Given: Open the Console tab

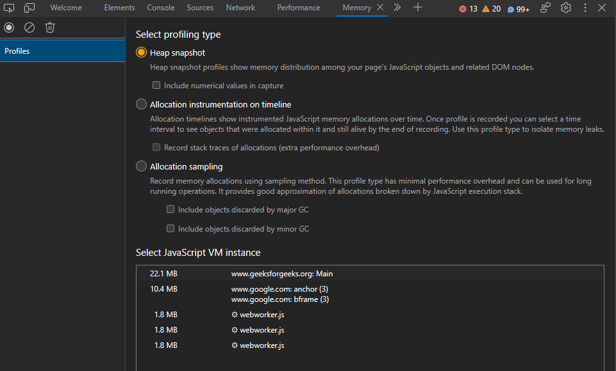Looking at the screenshot, I should 160,8.
